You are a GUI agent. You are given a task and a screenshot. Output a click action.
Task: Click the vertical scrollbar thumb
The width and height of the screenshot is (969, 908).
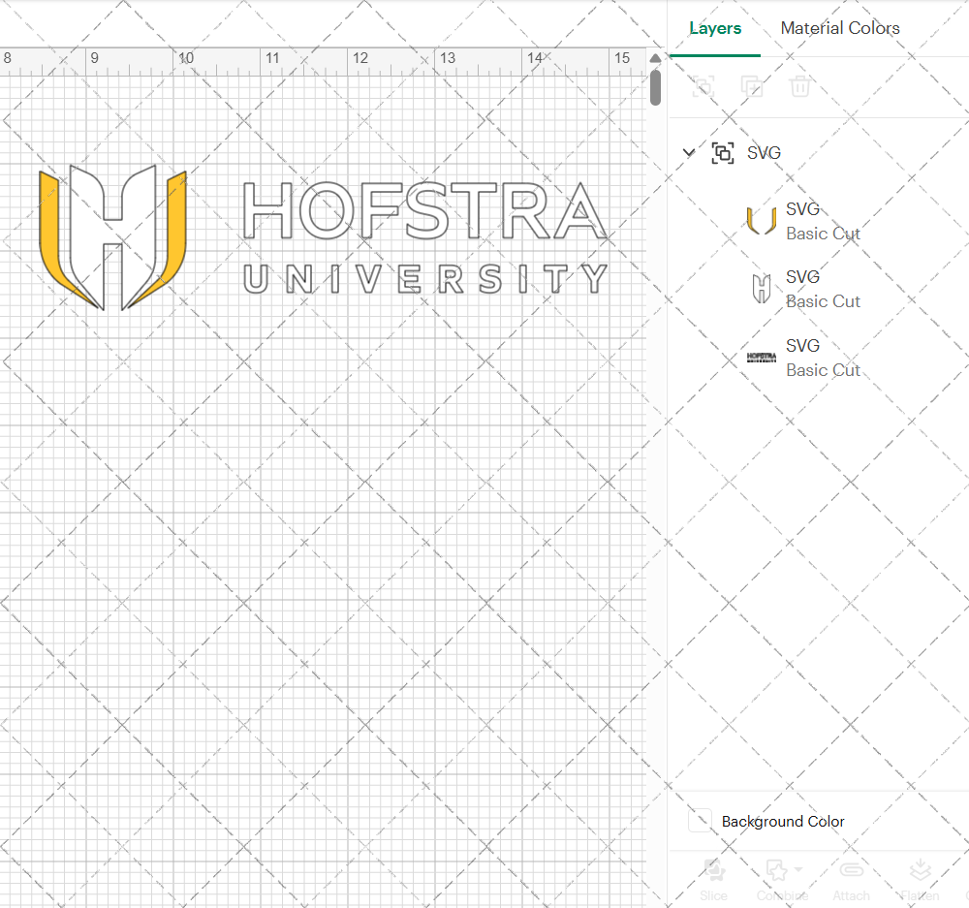coord(655,87)
